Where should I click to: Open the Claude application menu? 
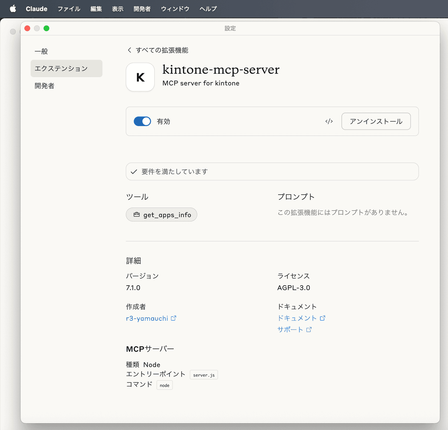[37, 9]
